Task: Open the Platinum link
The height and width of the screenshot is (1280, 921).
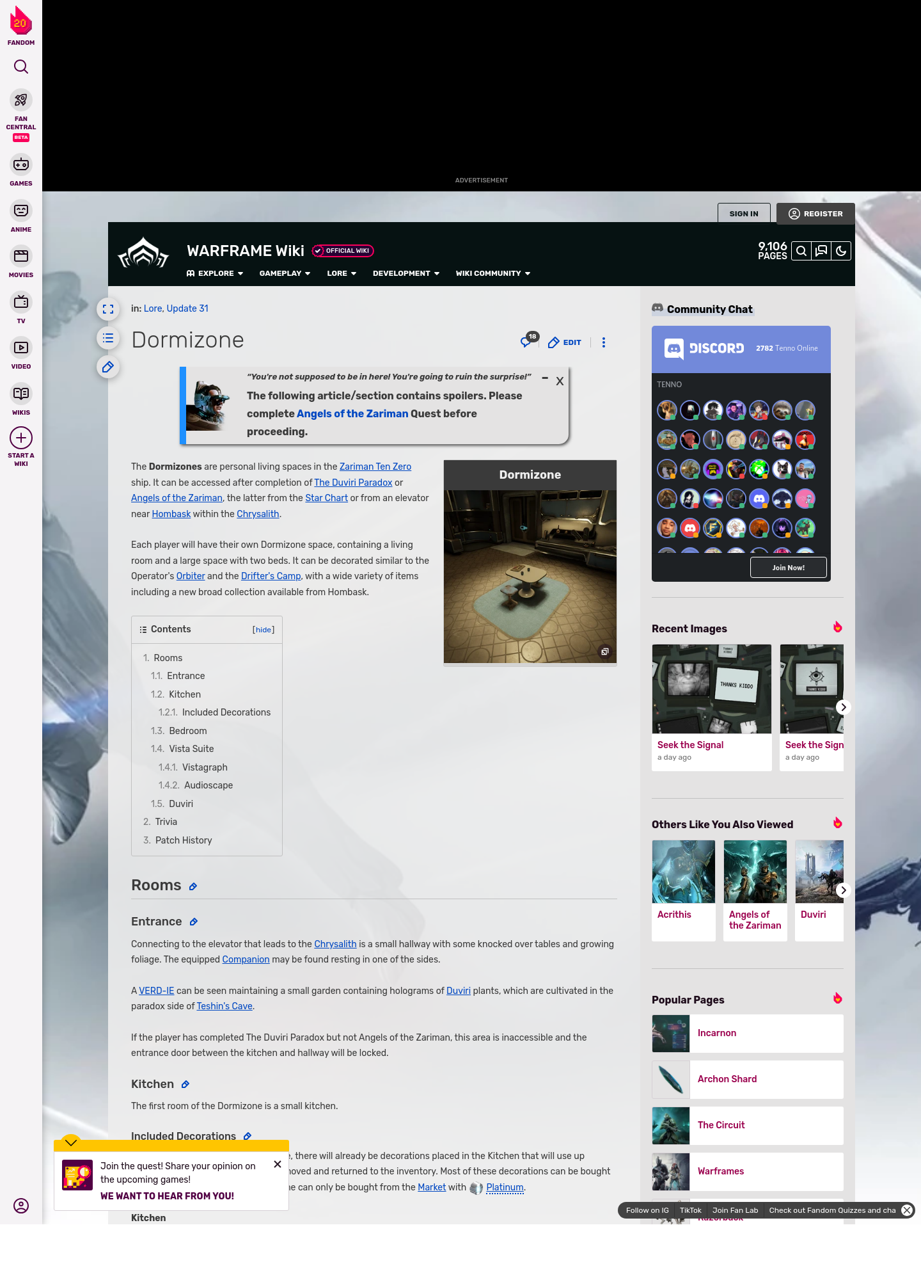Action: click(505, 1187)
